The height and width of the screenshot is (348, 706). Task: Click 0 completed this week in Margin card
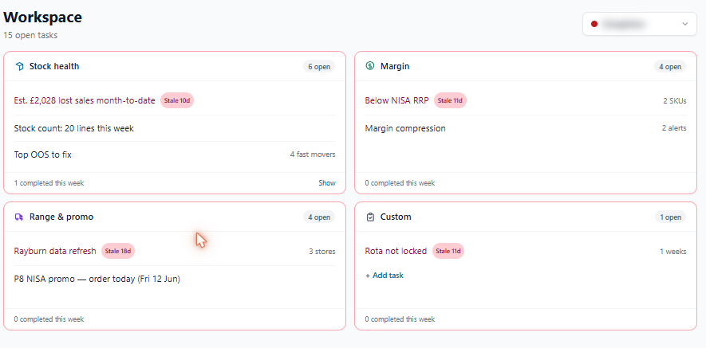pyautogui.click(x=400, y=183)
